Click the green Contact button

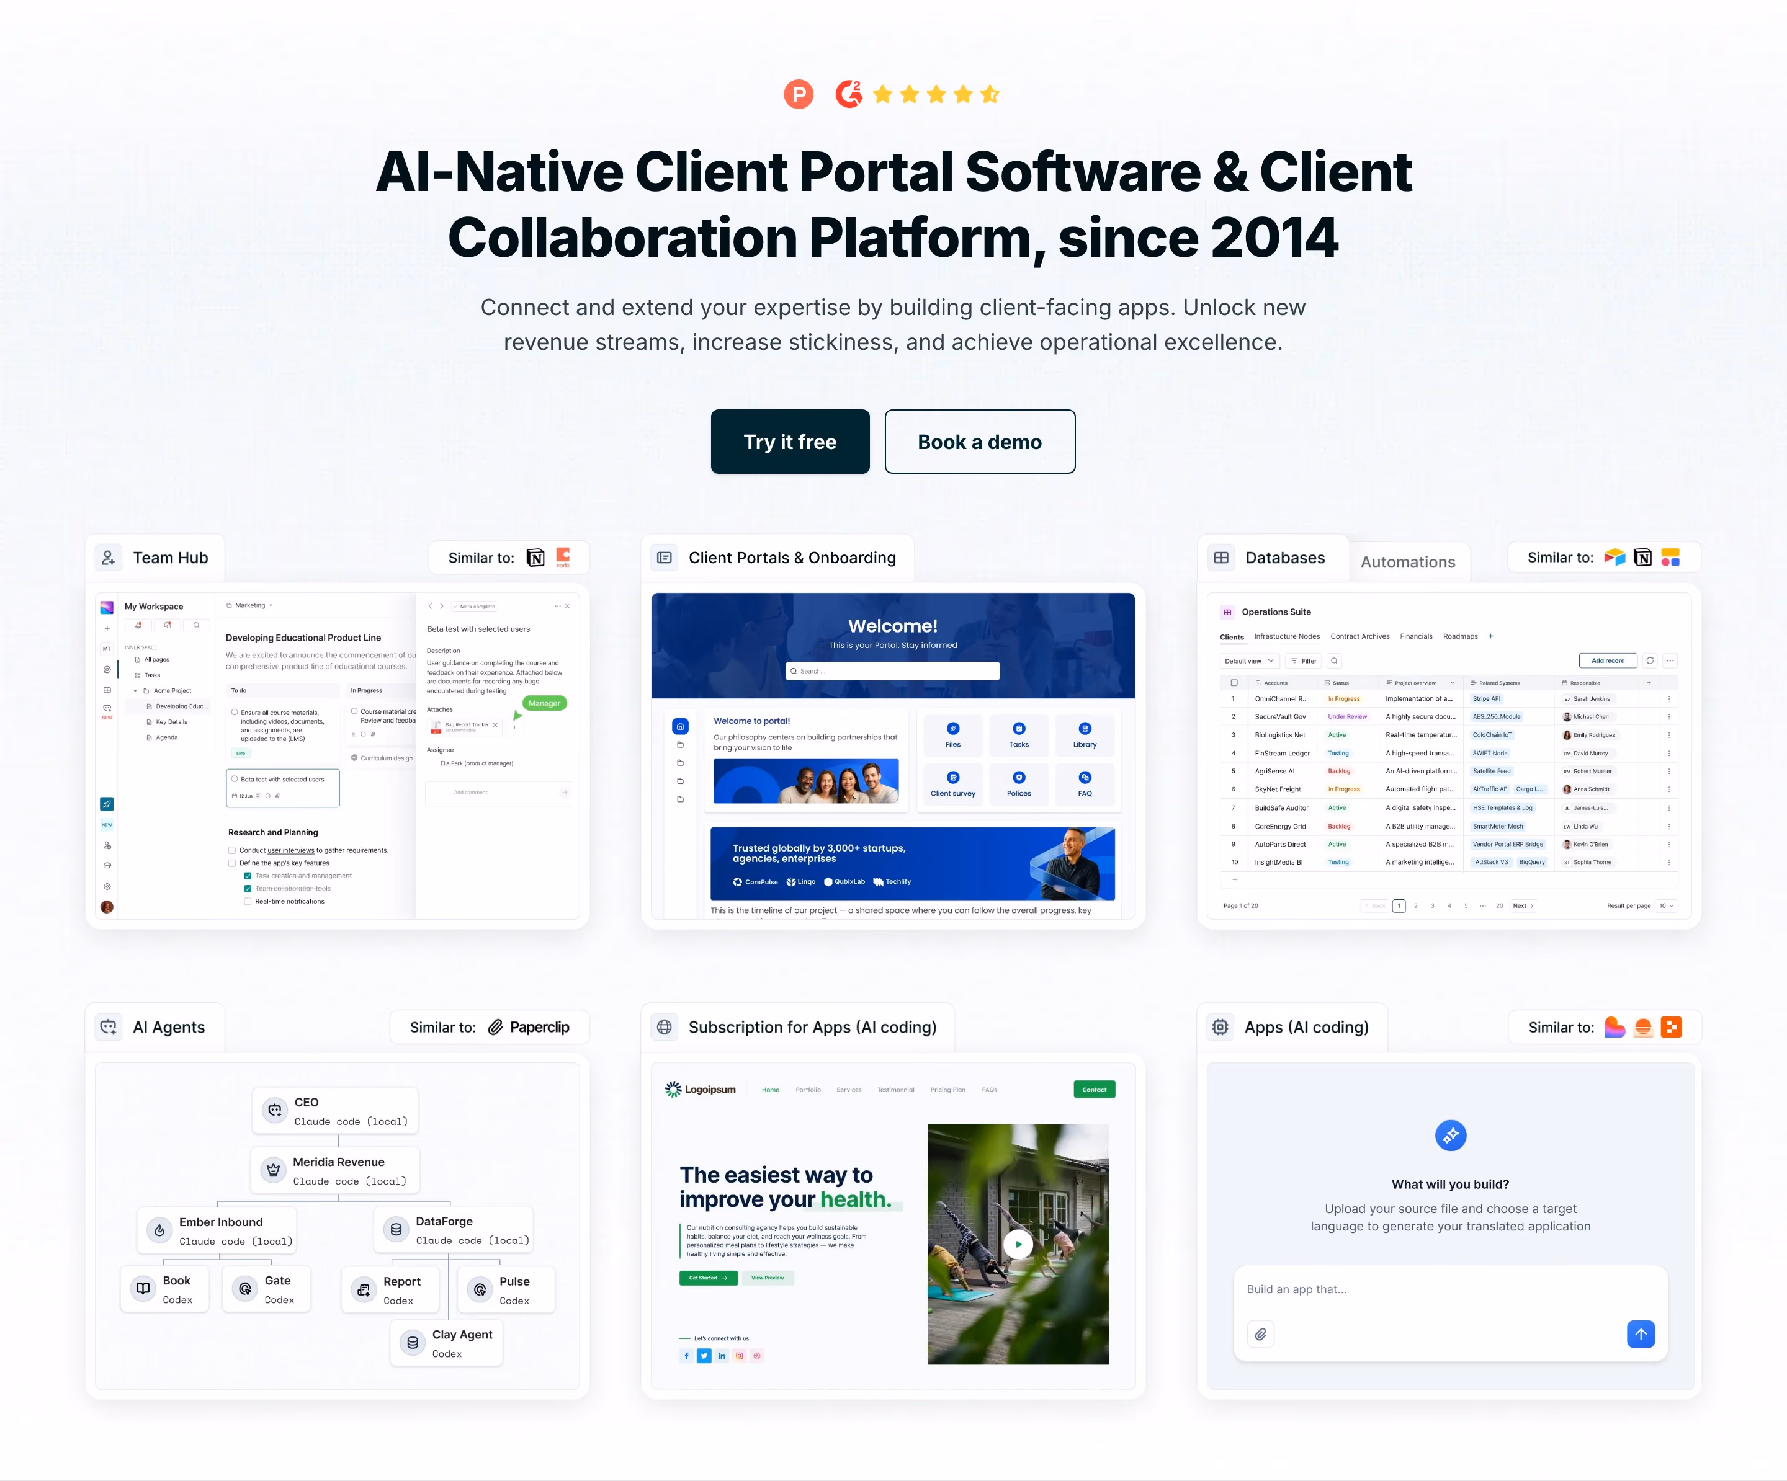1095,1090
